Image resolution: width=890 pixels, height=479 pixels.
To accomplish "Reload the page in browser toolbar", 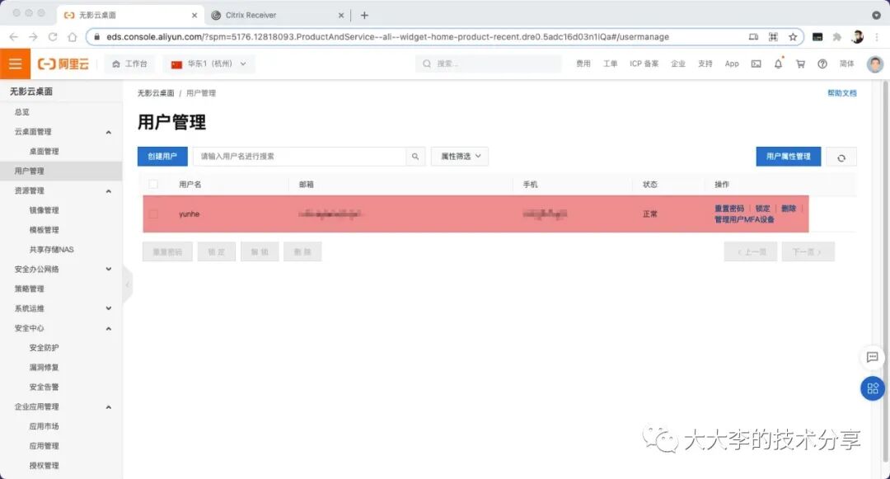I will [52, 37].
